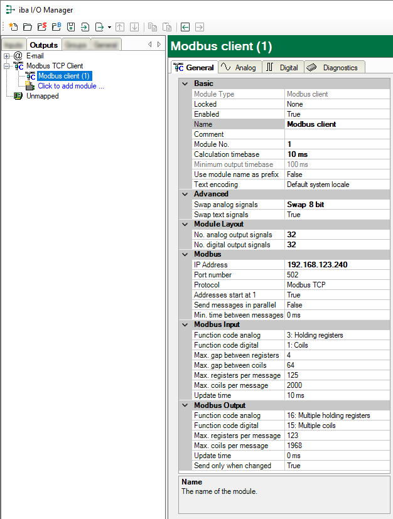Click the Forward right-arrow toolbar icon
This screenshot has width=393, height=519.
click(200, 27)
